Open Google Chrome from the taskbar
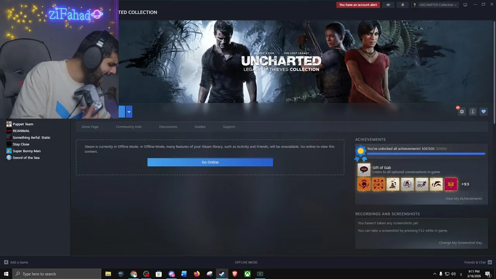 pos(134,274)
